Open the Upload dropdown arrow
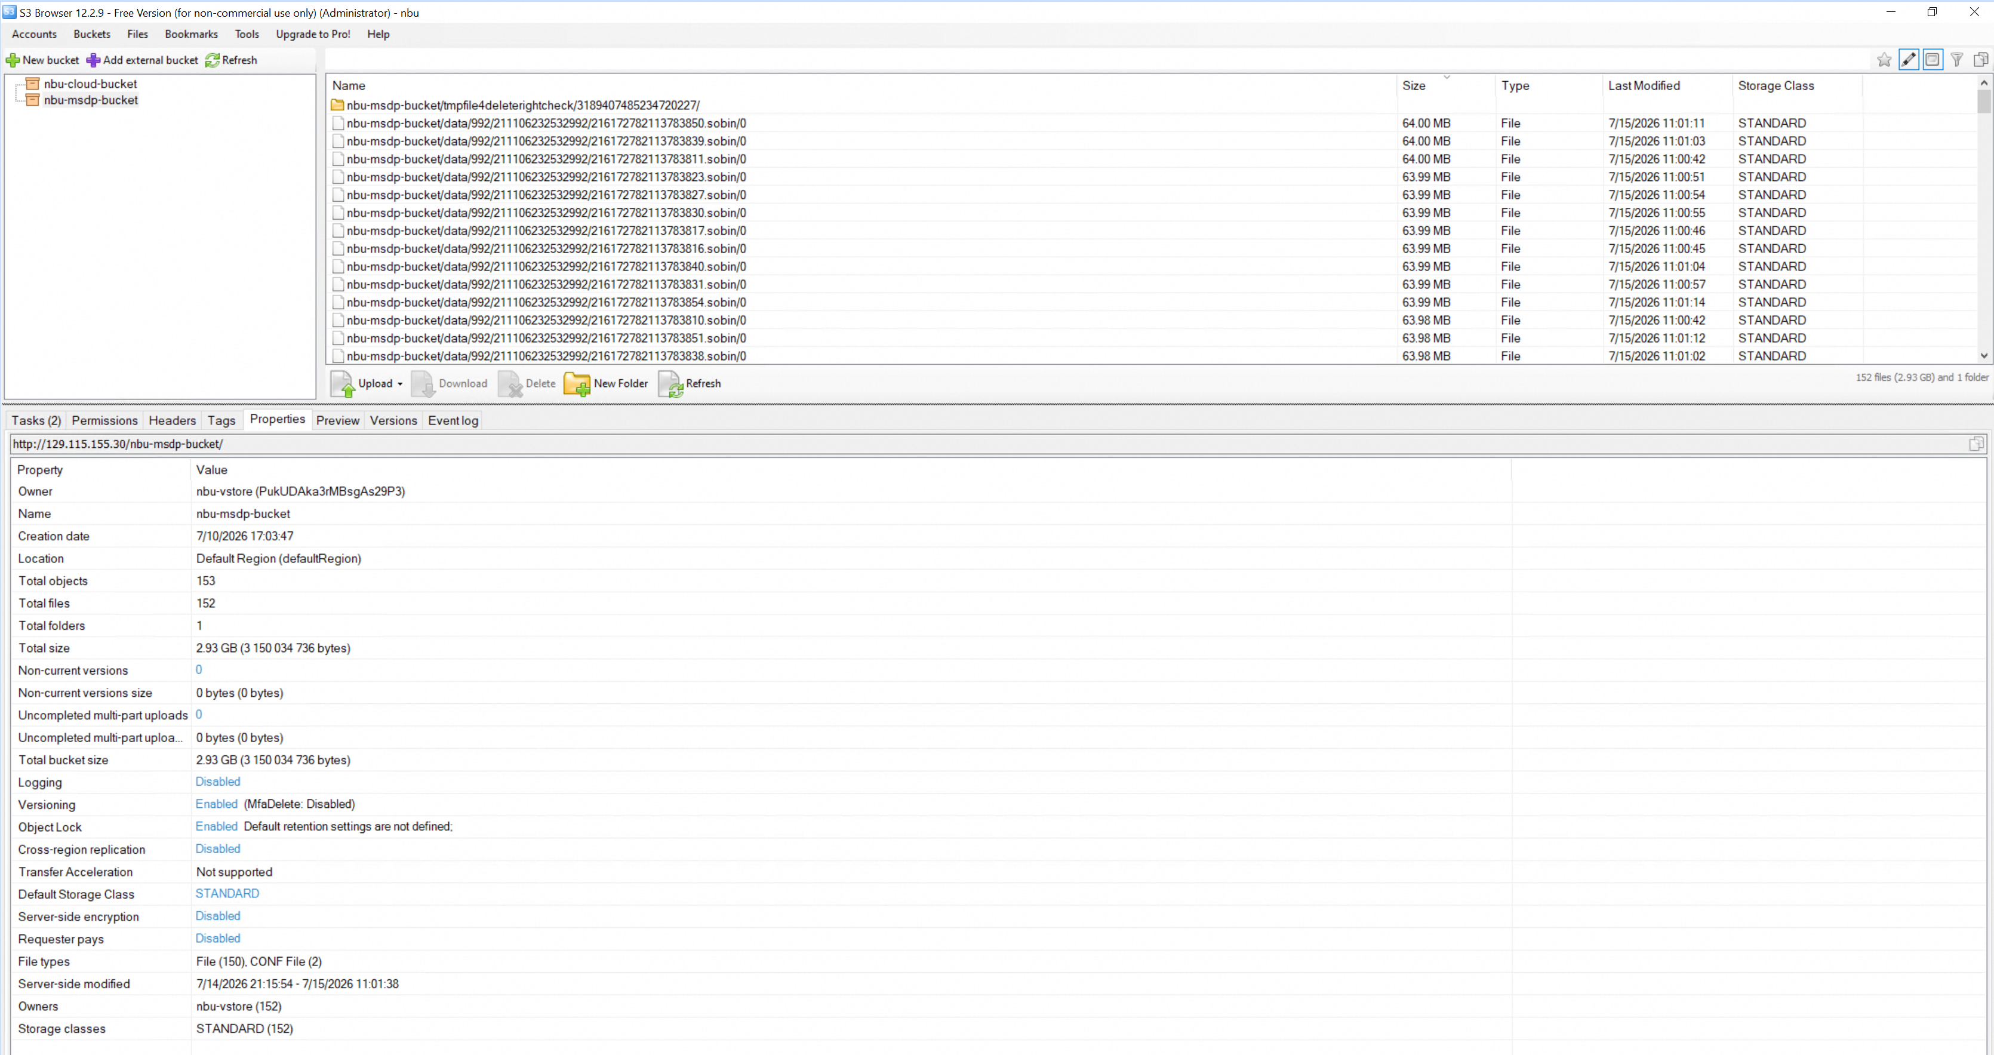Image resolution: width=1994 pixels, height=1055 pixels. tap(400, 384)
